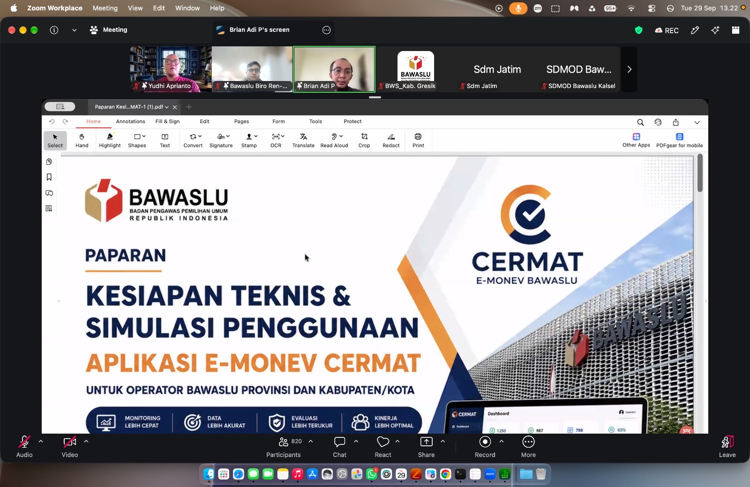Open screen share options ellipsis
750x487 pixels.
[x=327, y=30]
